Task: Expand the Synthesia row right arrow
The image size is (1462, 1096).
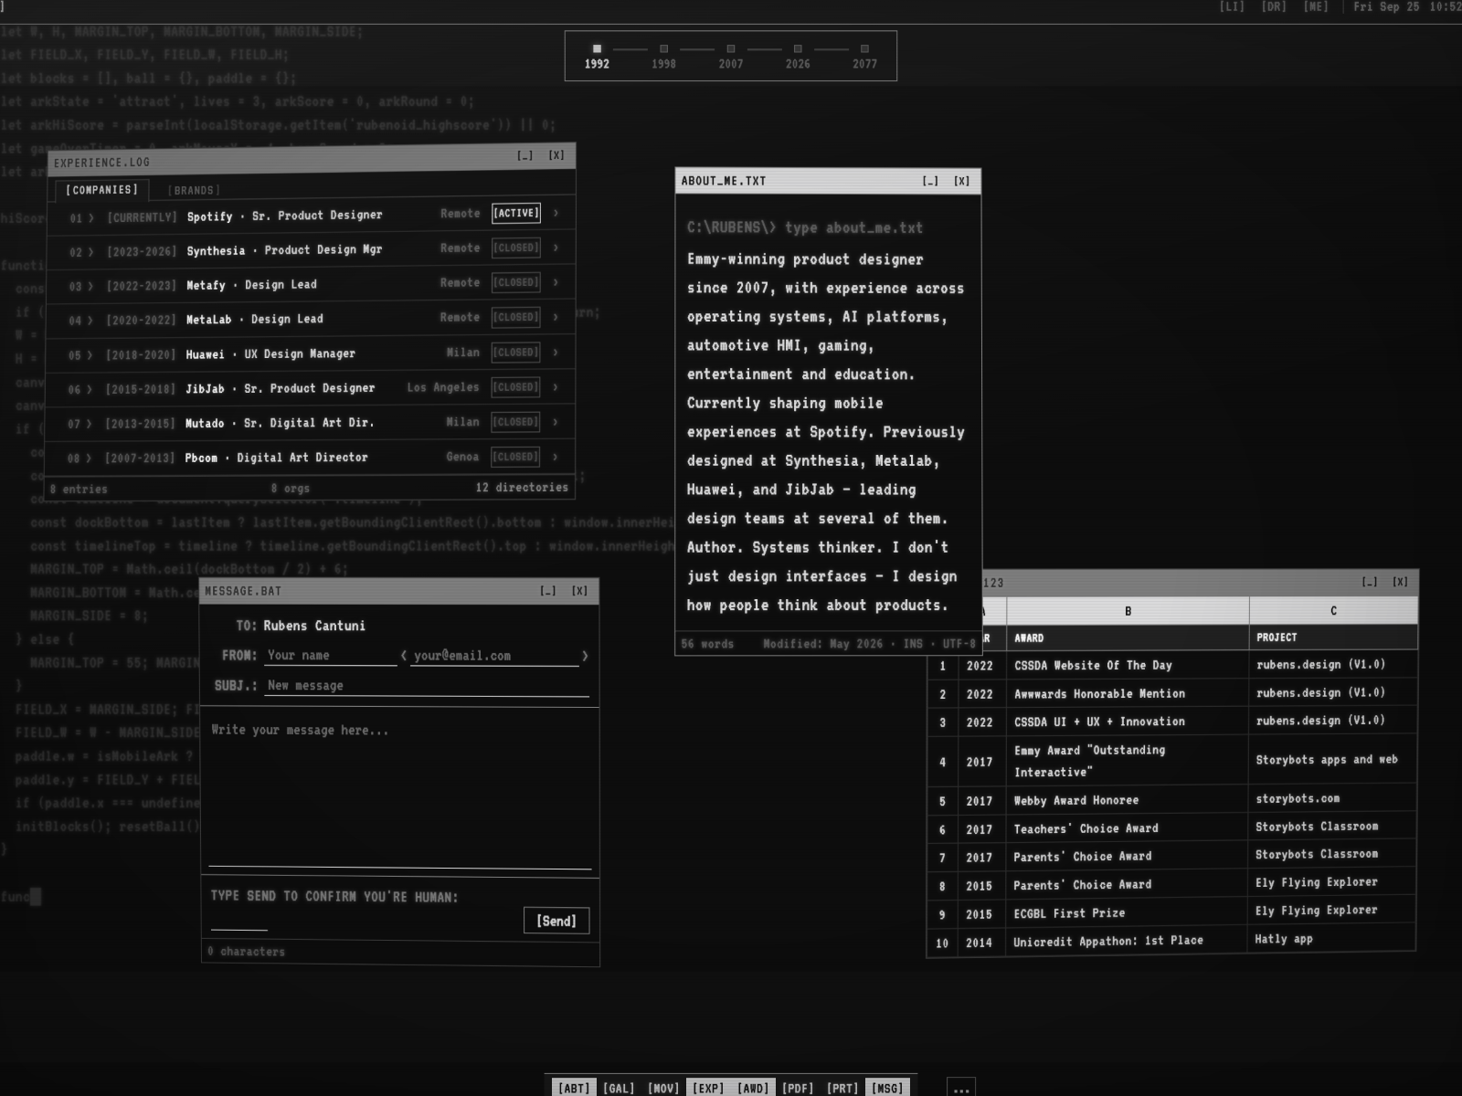Action: [x=556, y=248]
